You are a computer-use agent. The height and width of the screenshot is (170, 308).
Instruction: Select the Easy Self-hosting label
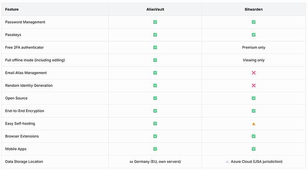(20, 124)
